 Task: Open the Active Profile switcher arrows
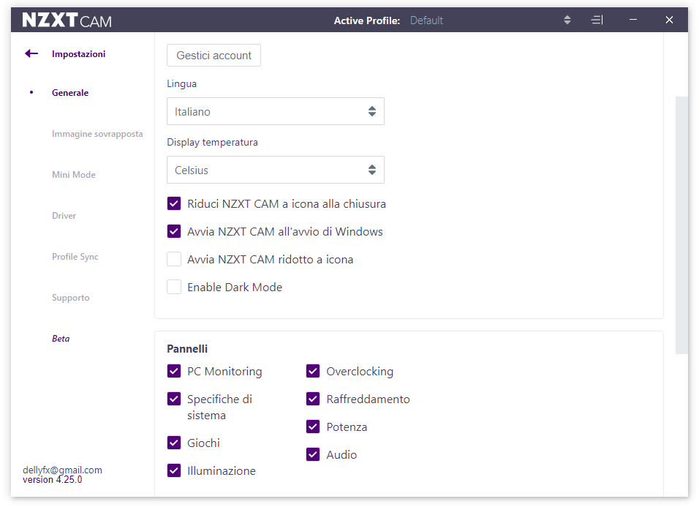[x=567, y=20]
